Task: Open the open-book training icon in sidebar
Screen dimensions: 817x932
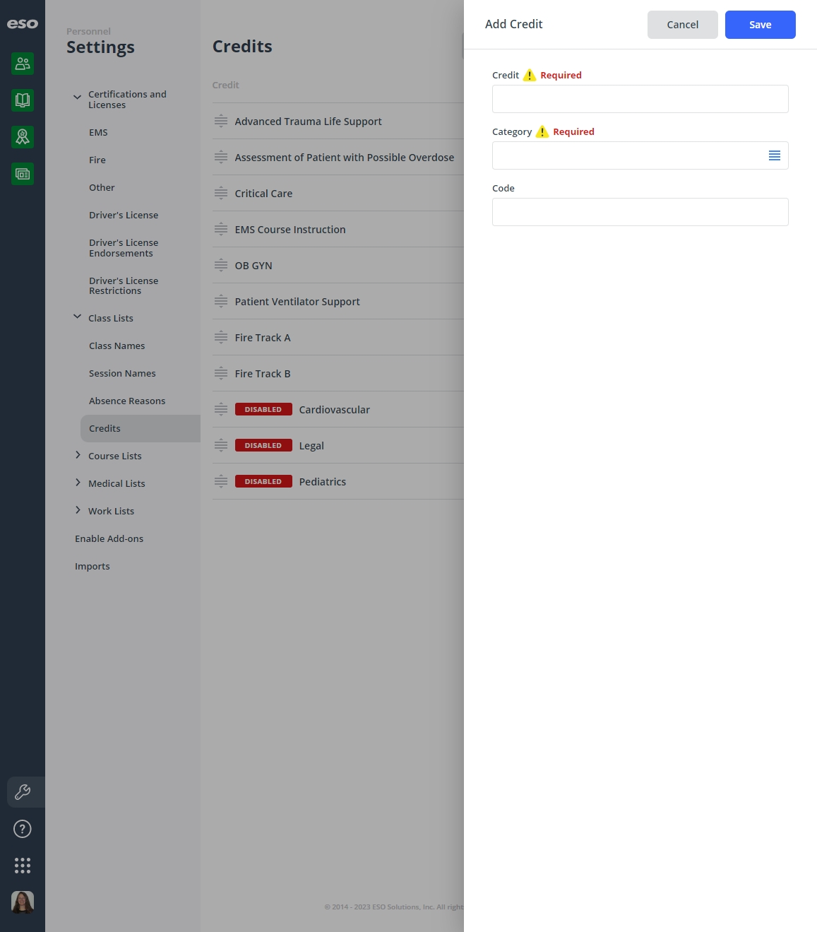Action: point(23,100)
